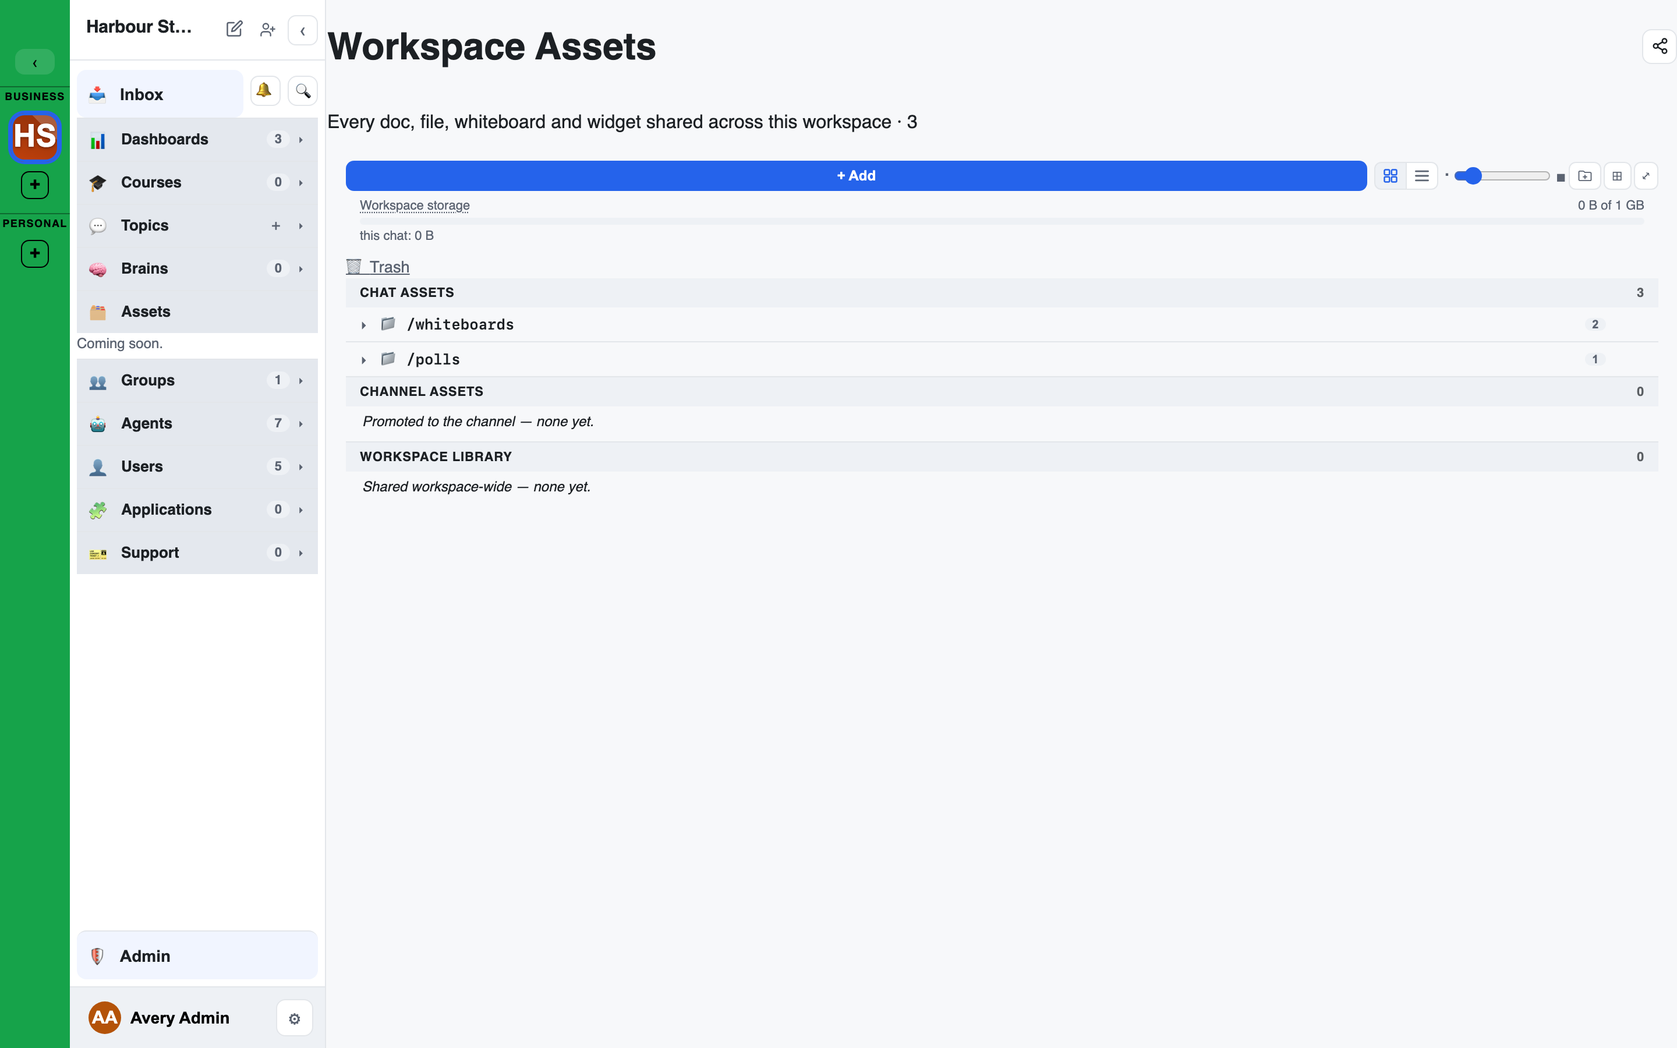This screenshot has width=1677, height=1048.
Task: Open Assets in the sidebar
Action: click(x=197, y=311)
